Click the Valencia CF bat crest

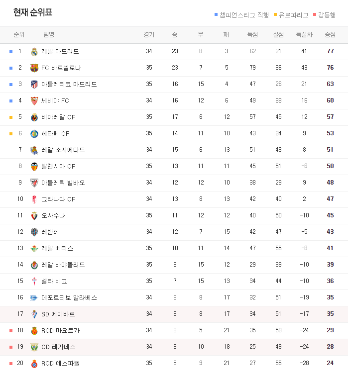(34, 167)
